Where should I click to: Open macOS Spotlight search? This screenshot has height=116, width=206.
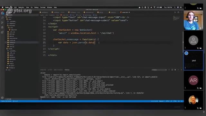coord(175,7)
